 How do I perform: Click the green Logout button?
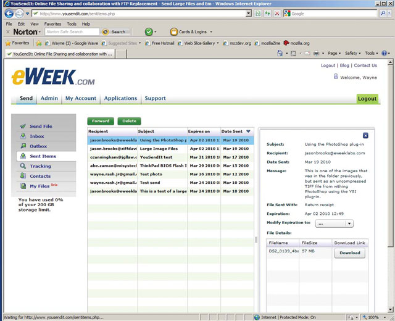367,99
